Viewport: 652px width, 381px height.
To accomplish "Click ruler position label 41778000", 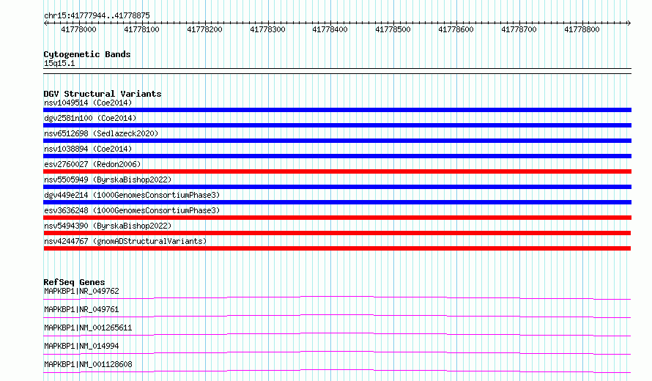I will (x=78, y=29).
